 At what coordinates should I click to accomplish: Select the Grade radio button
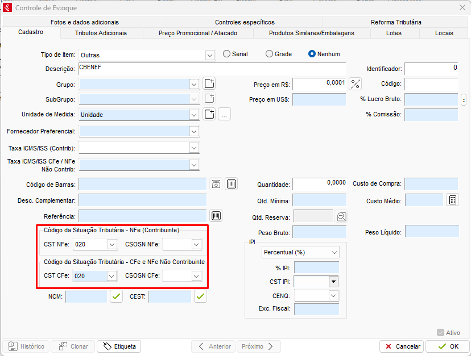(270, 54)
